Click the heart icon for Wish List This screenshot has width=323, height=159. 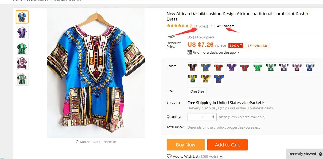[169, 156]
